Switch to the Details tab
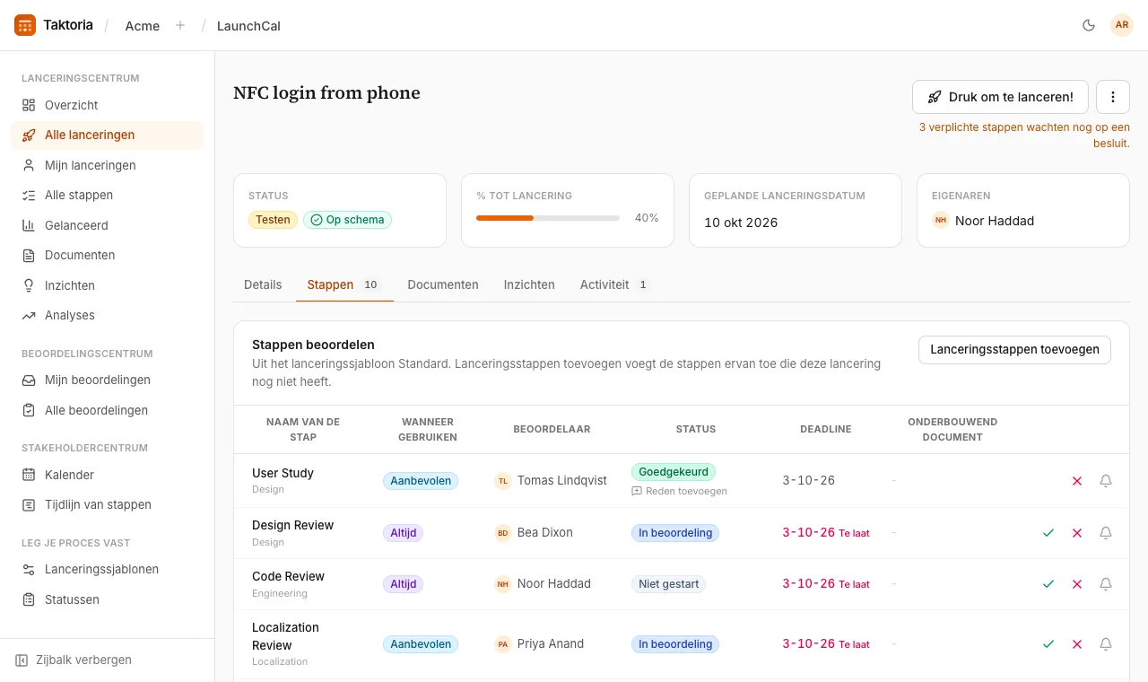 (x=263, y=284)
